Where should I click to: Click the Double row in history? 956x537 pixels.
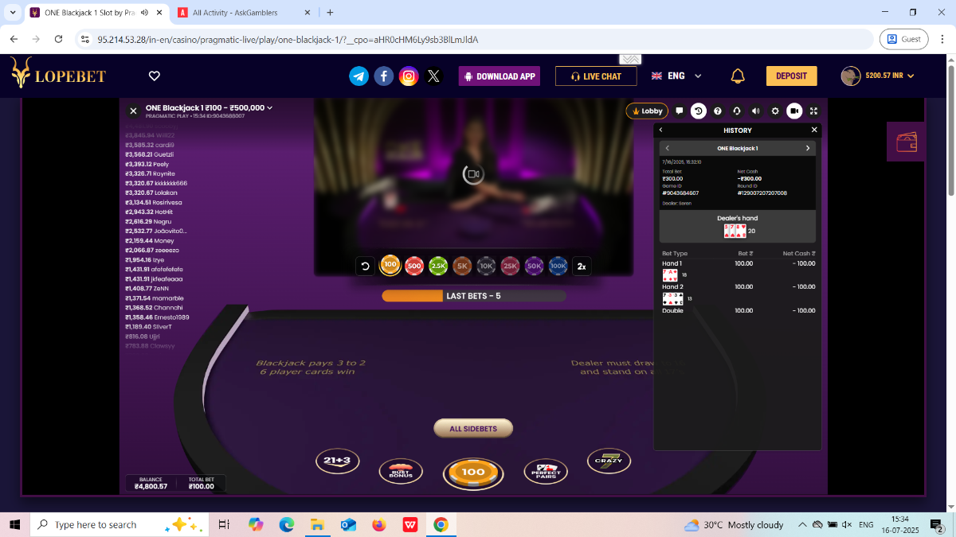(x=739, y=310)
